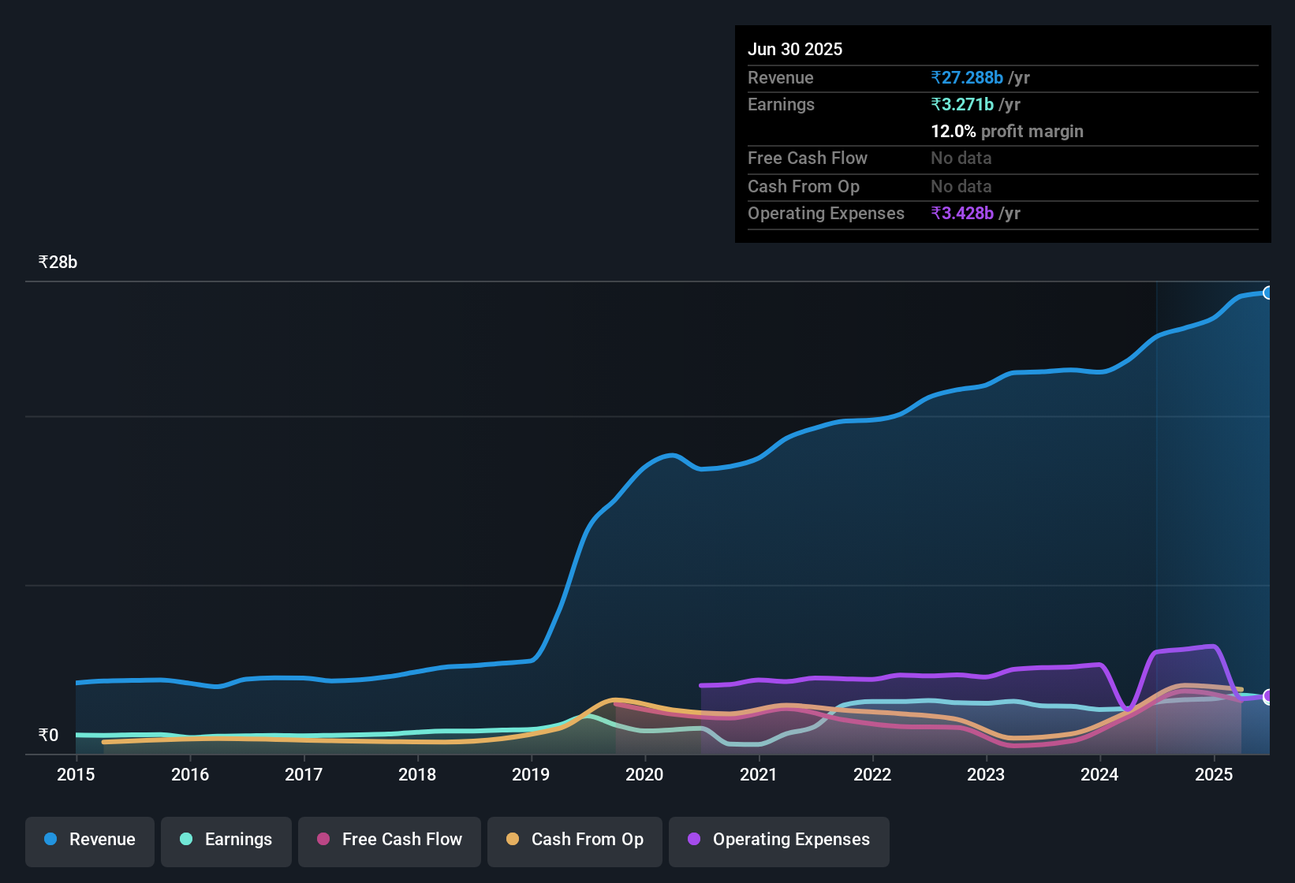Screen dimensions: 1295x883
Task: Toggle the Operating Expenses series visibility
Action: (x=778, y=840)
